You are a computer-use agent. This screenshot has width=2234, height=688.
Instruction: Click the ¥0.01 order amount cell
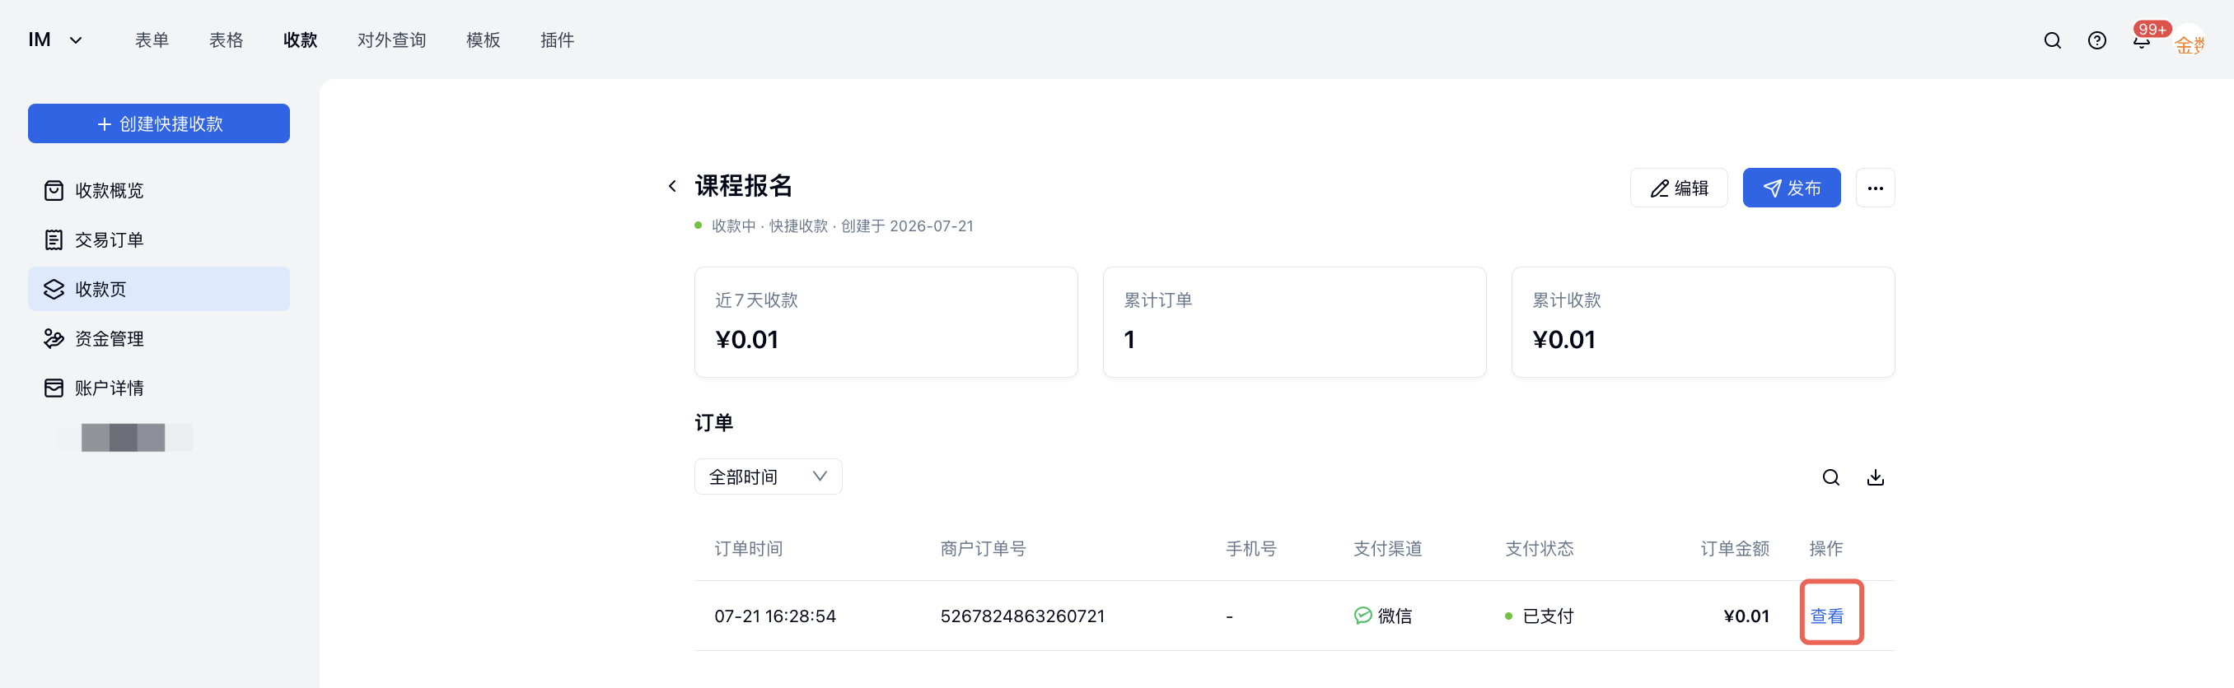click(1746, 616)
